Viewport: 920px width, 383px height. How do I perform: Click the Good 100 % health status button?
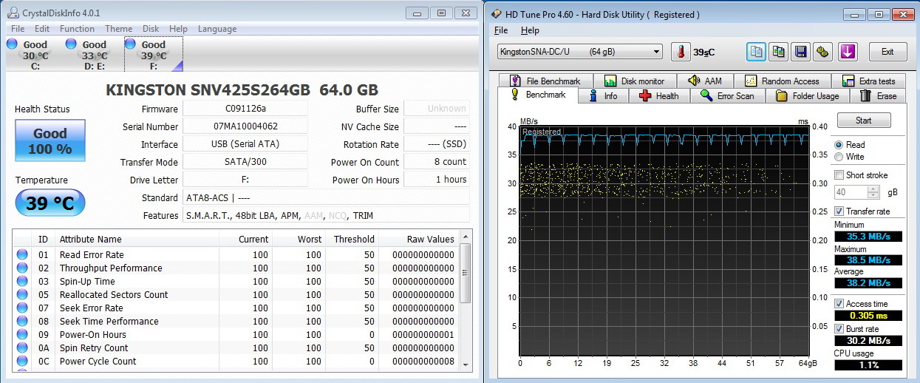(50, 140)
